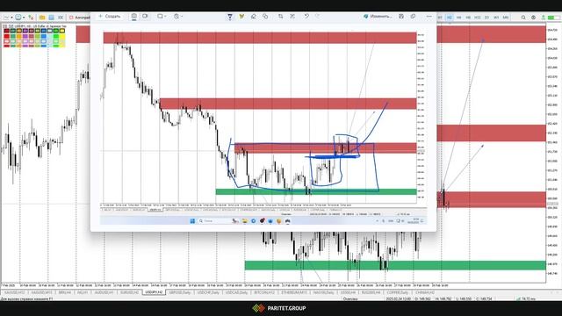Switch to the XAGUSD,M15 chart tab

(42, 292)
